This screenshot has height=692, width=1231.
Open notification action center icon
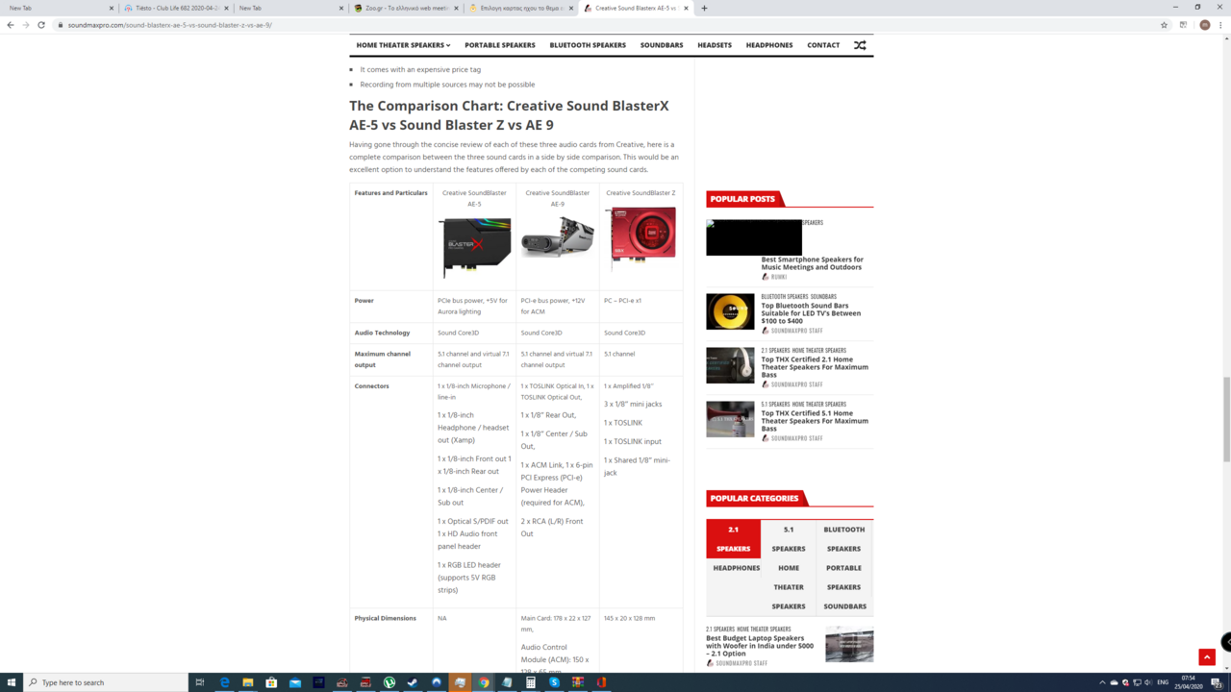pyautogui.click(x=1217, y=682)
